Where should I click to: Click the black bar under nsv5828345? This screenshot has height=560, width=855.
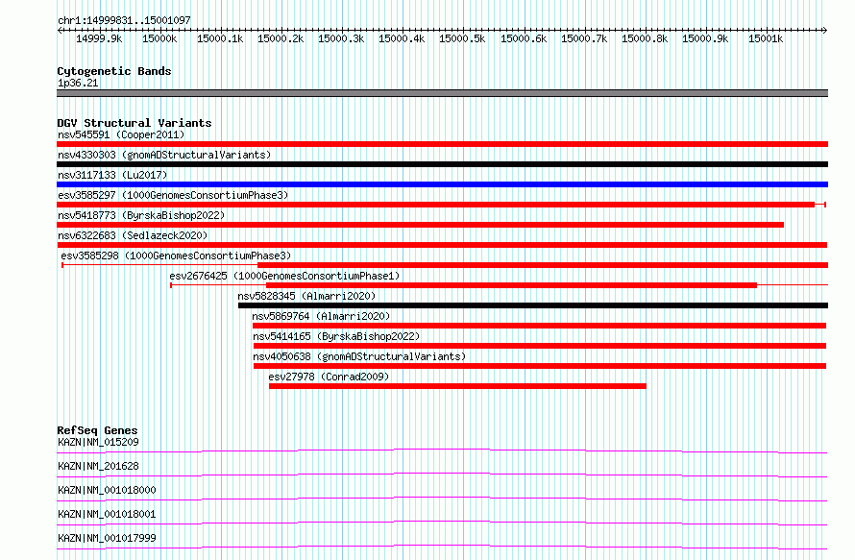point(533,305)
